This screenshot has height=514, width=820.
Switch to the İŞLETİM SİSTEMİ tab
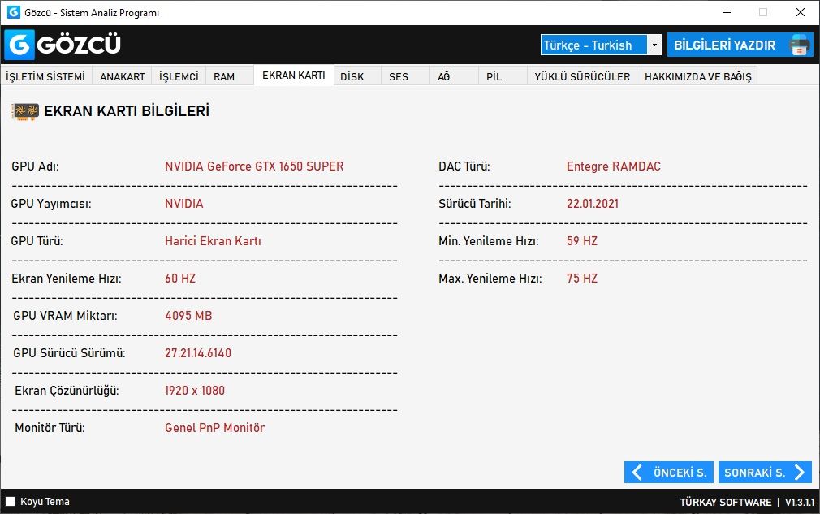45,76
